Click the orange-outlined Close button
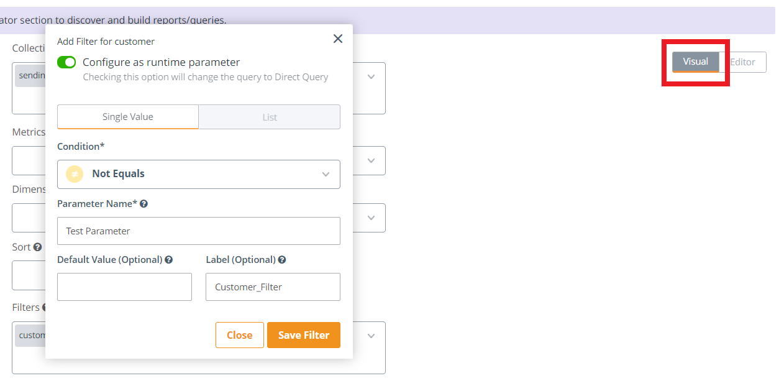 click(x=239, y=335)
